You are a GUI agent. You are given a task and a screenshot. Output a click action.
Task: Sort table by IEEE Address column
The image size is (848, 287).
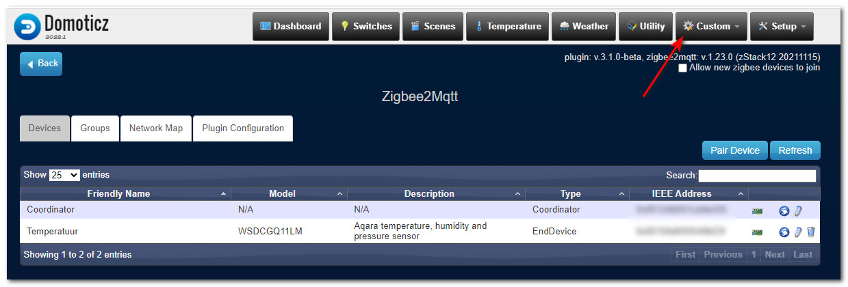coord(689,194)
